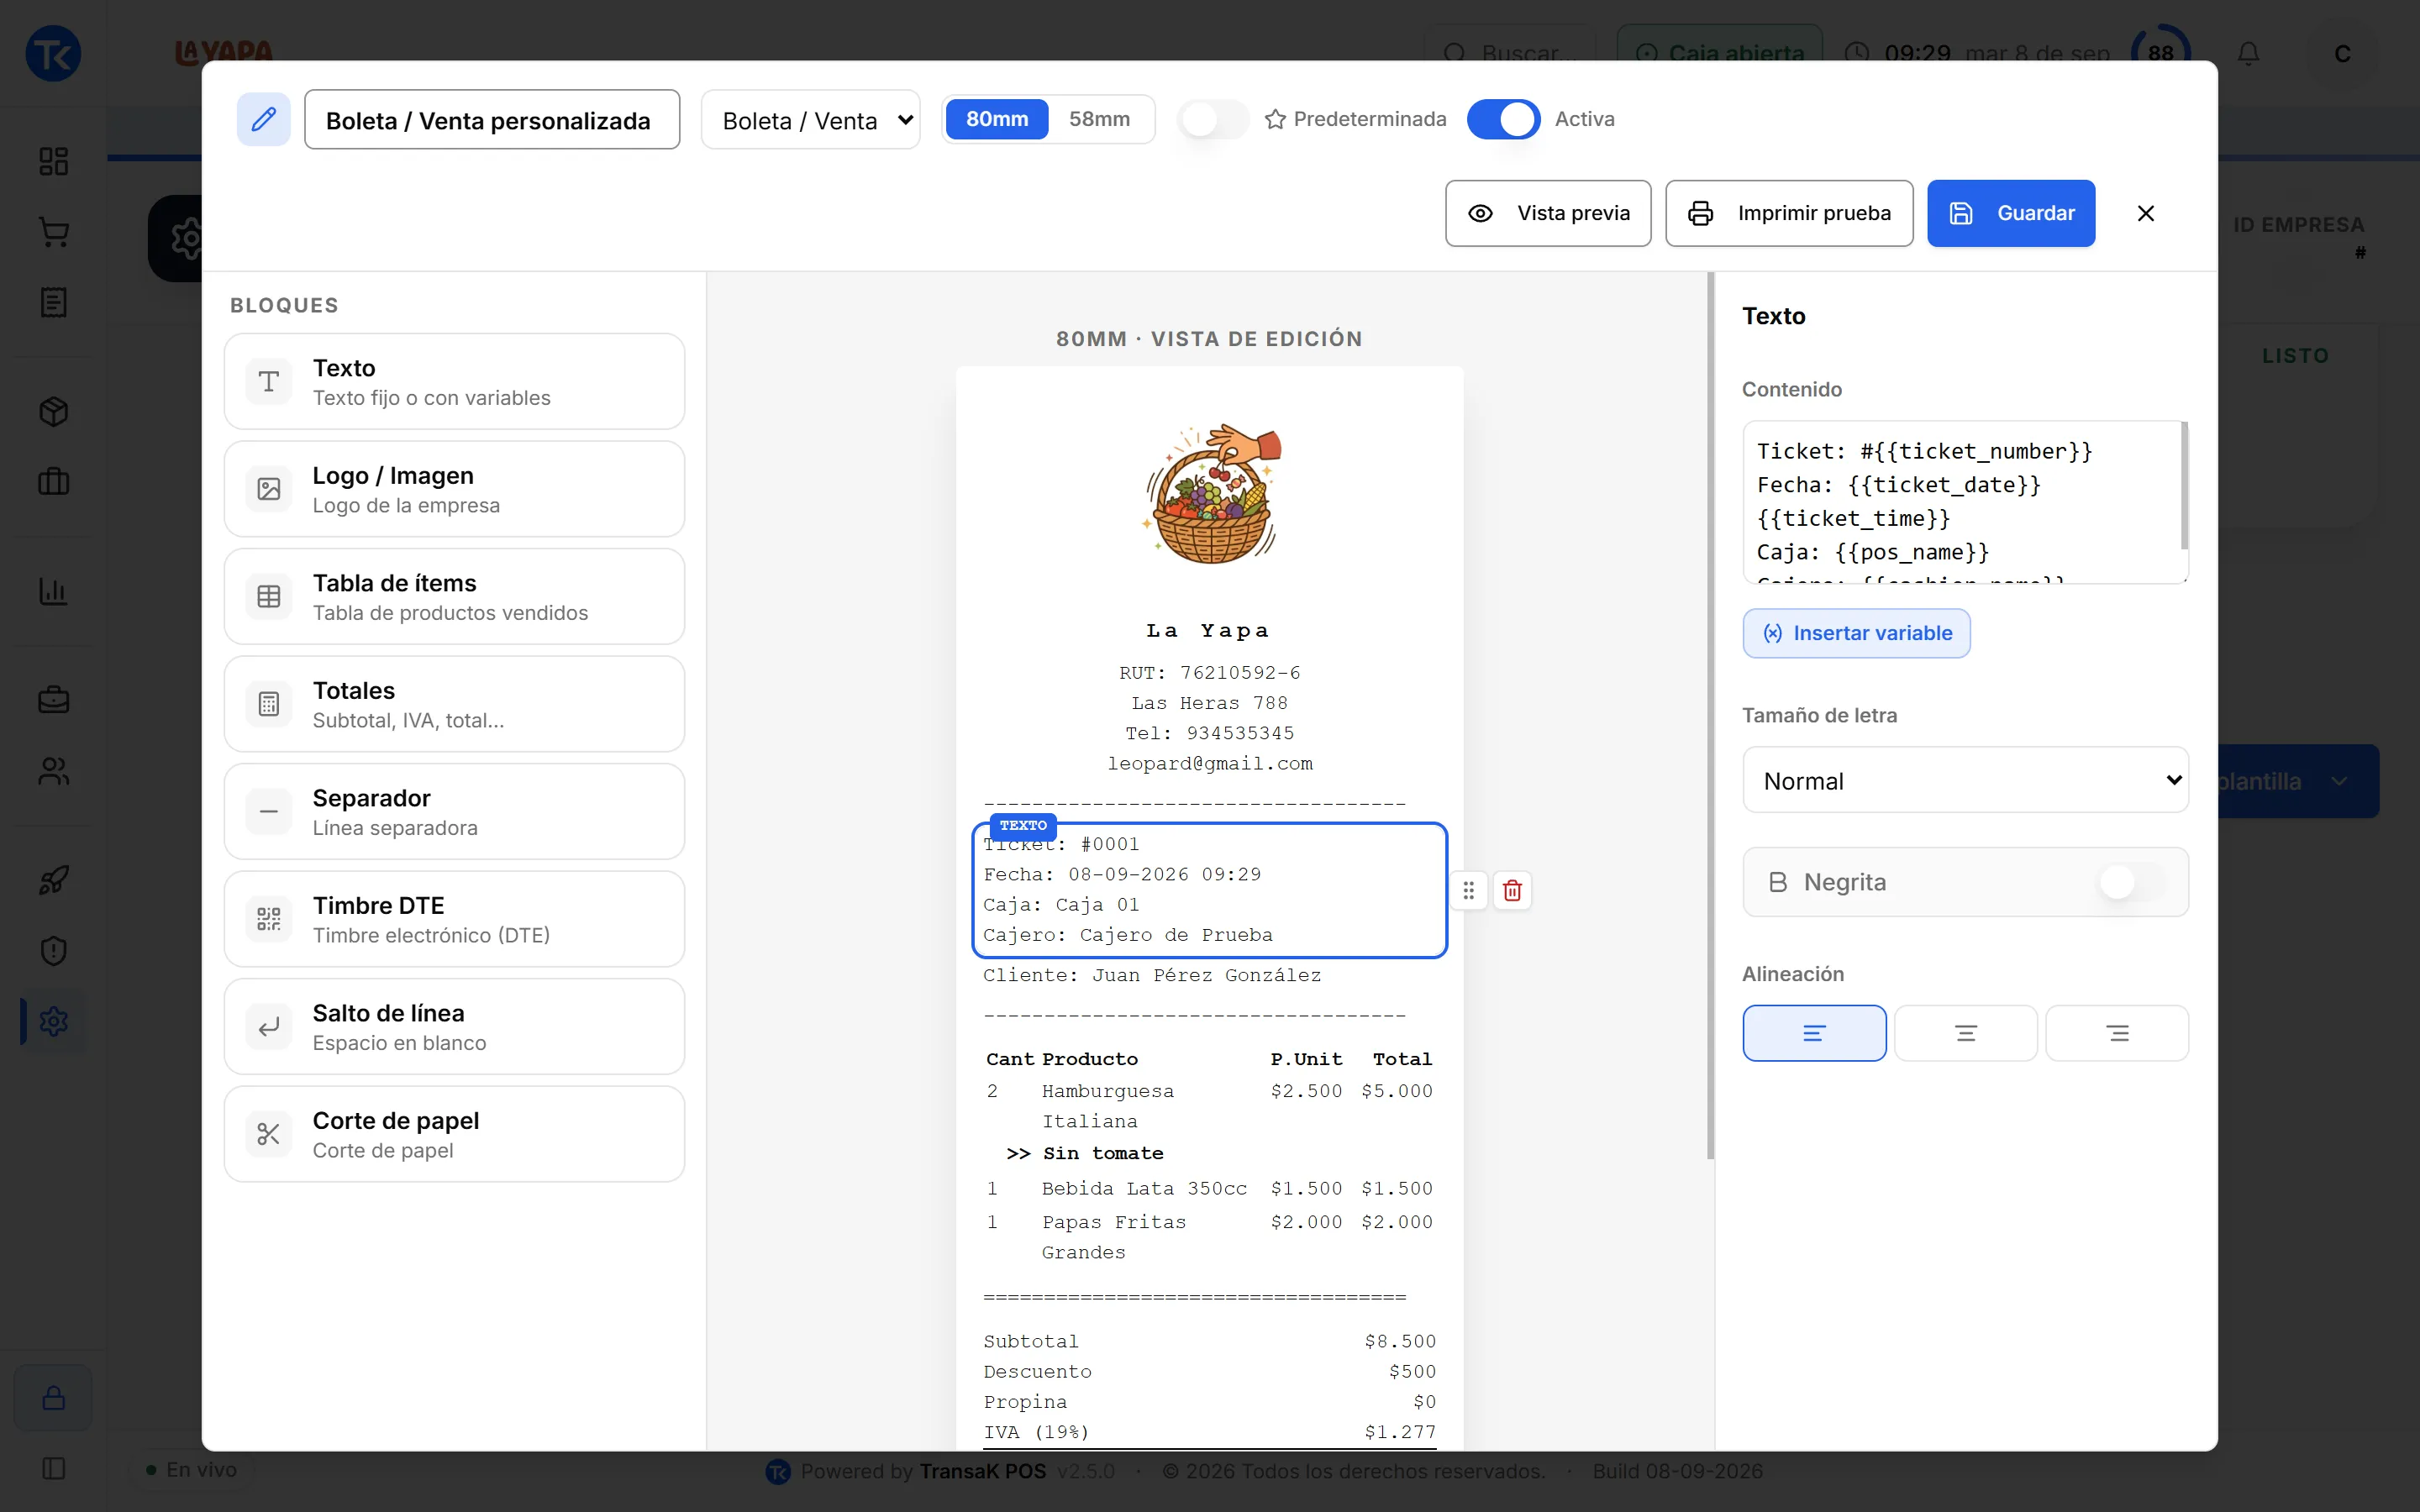
Task: Add a Tabla de ítems block
Action: [454, 597]
